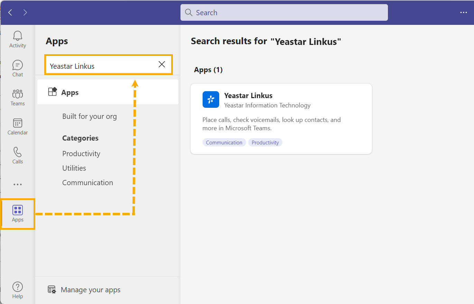Select the Apps tab in left panel
The height and width of the screenshot is (304, 474).
[x=108, y=92]
